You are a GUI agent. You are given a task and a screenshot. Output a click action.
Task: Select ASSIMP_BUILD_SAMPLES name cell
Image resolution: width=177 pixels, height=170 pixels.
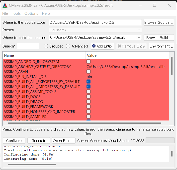[44, 116]
